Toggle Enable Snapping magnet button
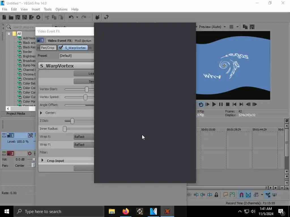The width and height of the screenshot is (290, 217). pyautogui.click(x=241, y=195)
